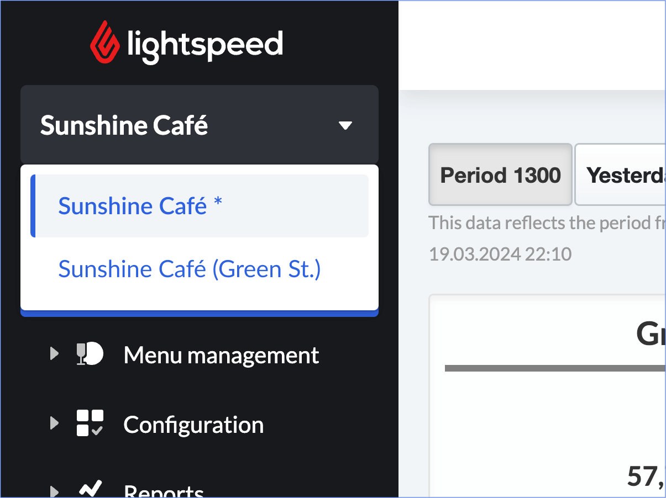The width and height of the screenshot is (666, 498).
Task: Click the gray progress bar under the chart title
Action: [553, 366]
